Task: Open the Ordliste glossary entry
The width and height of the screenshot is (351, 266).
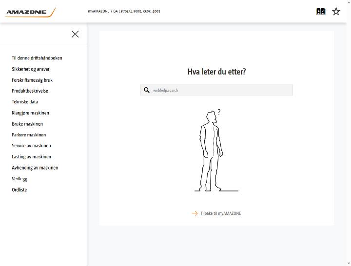Action: (19, 190)
